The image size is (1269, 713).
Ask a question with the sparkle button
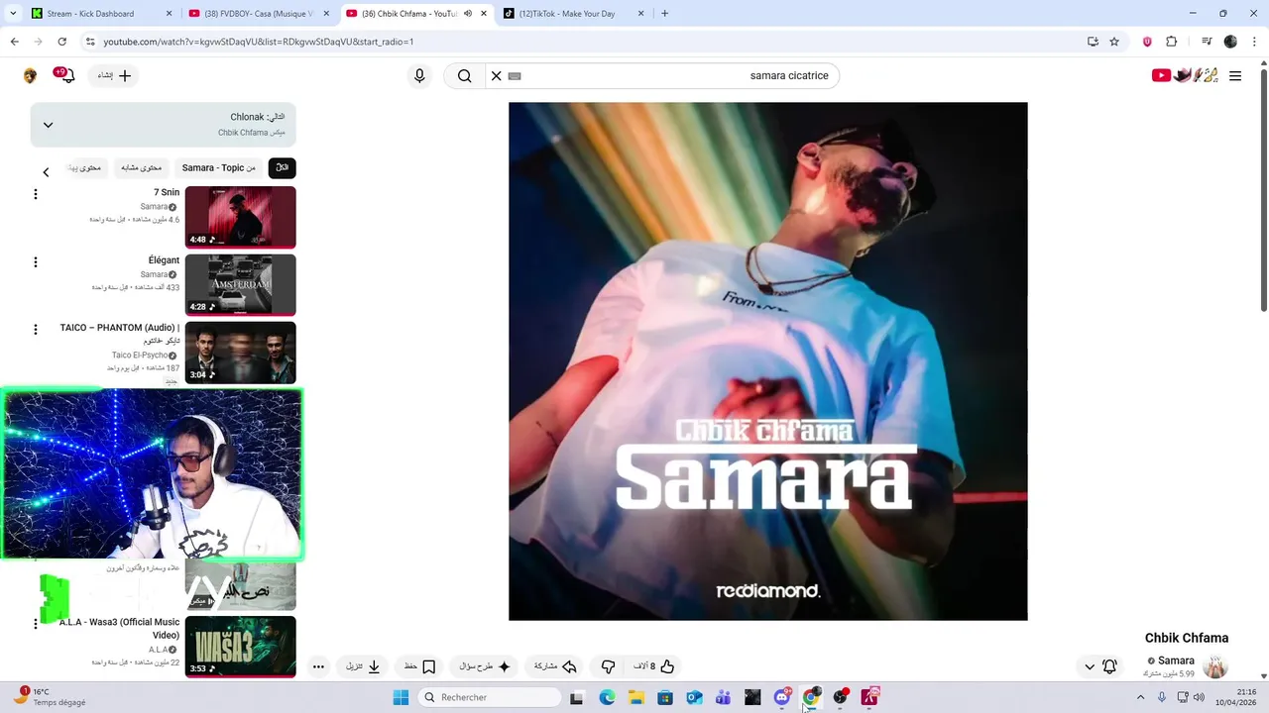coord(484,666)
